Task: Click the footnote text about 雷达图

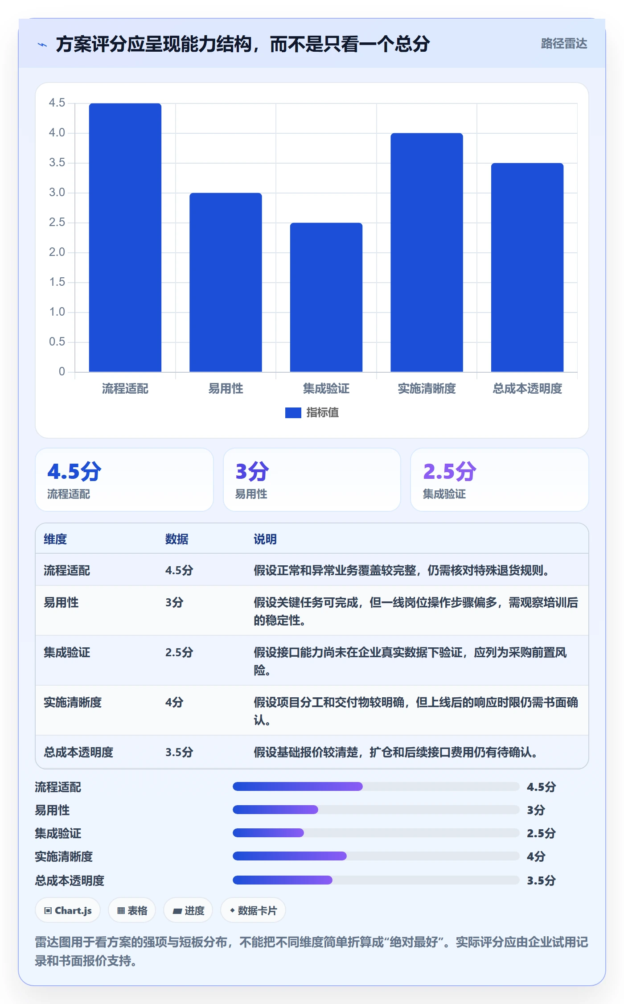Action: 312,951
